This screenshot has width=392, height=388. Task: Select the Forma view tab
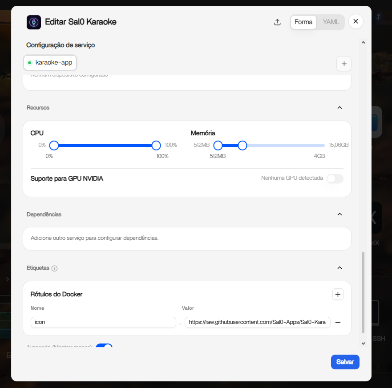303,22
